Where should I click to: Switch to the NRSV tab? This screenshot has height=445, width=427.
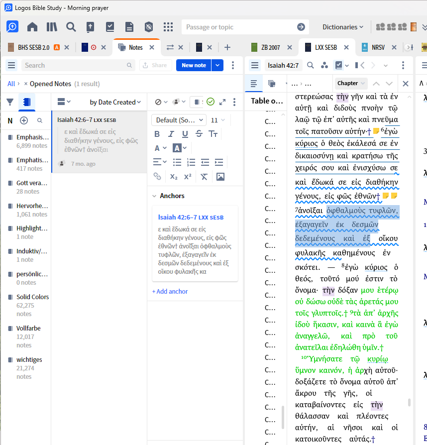(x=378, y=47)
